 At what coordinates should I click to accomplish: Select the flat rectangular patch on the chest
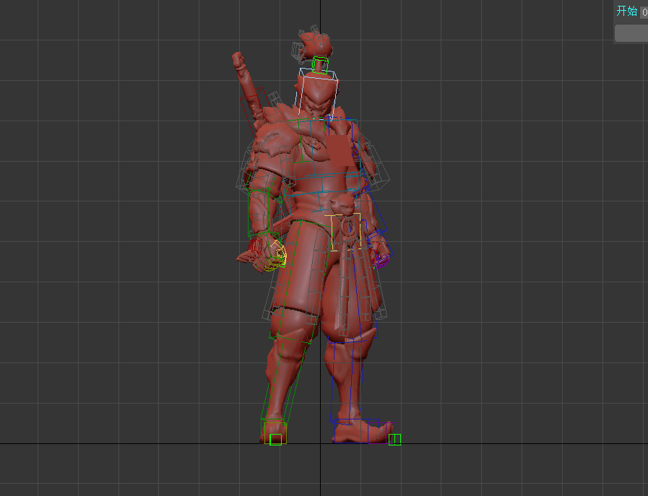(x=342, y=151)
